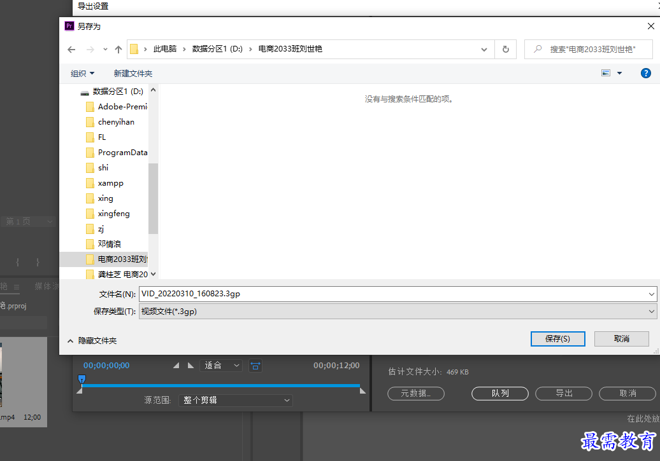
Task: Select the xing folder
Action: point(99,198)
